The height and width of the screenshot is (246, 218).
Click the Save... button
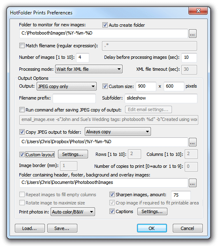tap(62, 228)
